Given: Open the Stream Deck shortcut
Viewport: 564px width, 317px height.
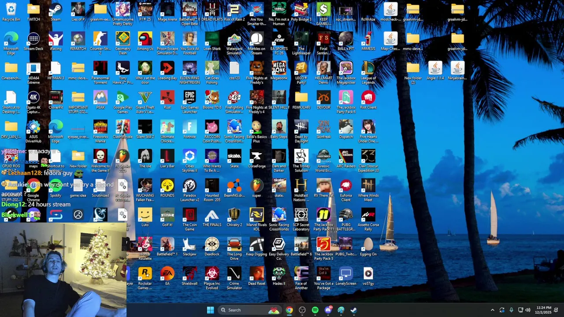Looking at the screenshot, I should [33, 42].
